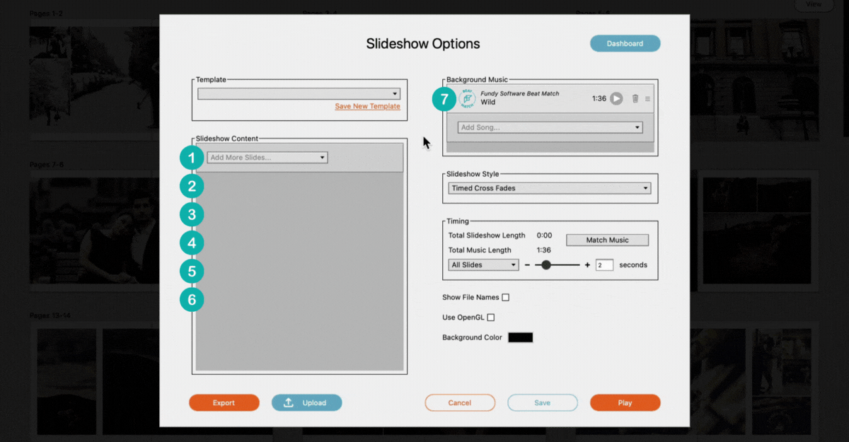
Task: Toggle the Use OpenGL checkbox
Action: [x=491, y=318]
